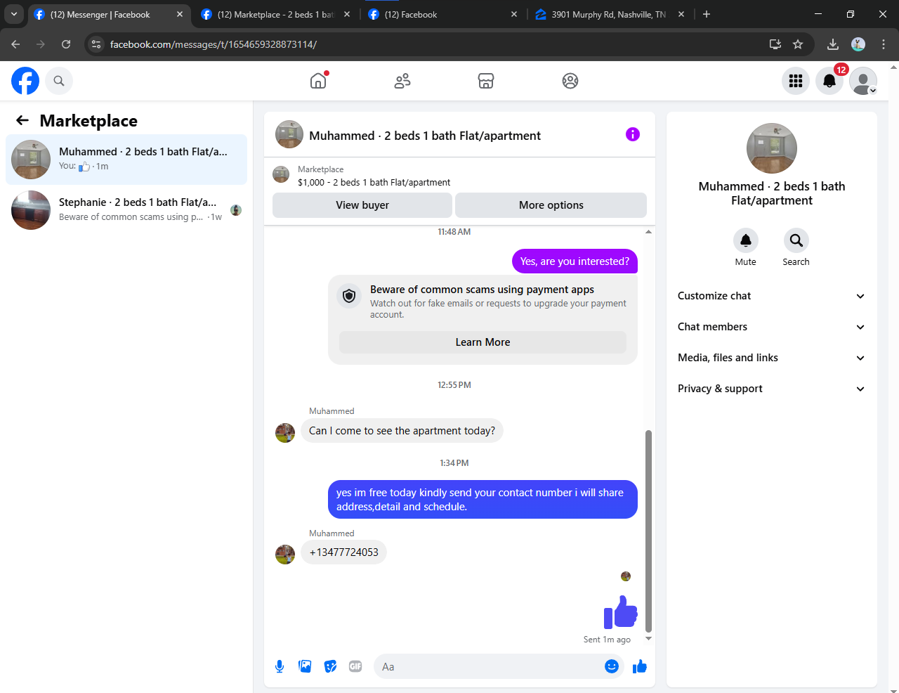Open site information icon in address bar
The width and height of the screenshot is (899, 693).
[97, 44]
